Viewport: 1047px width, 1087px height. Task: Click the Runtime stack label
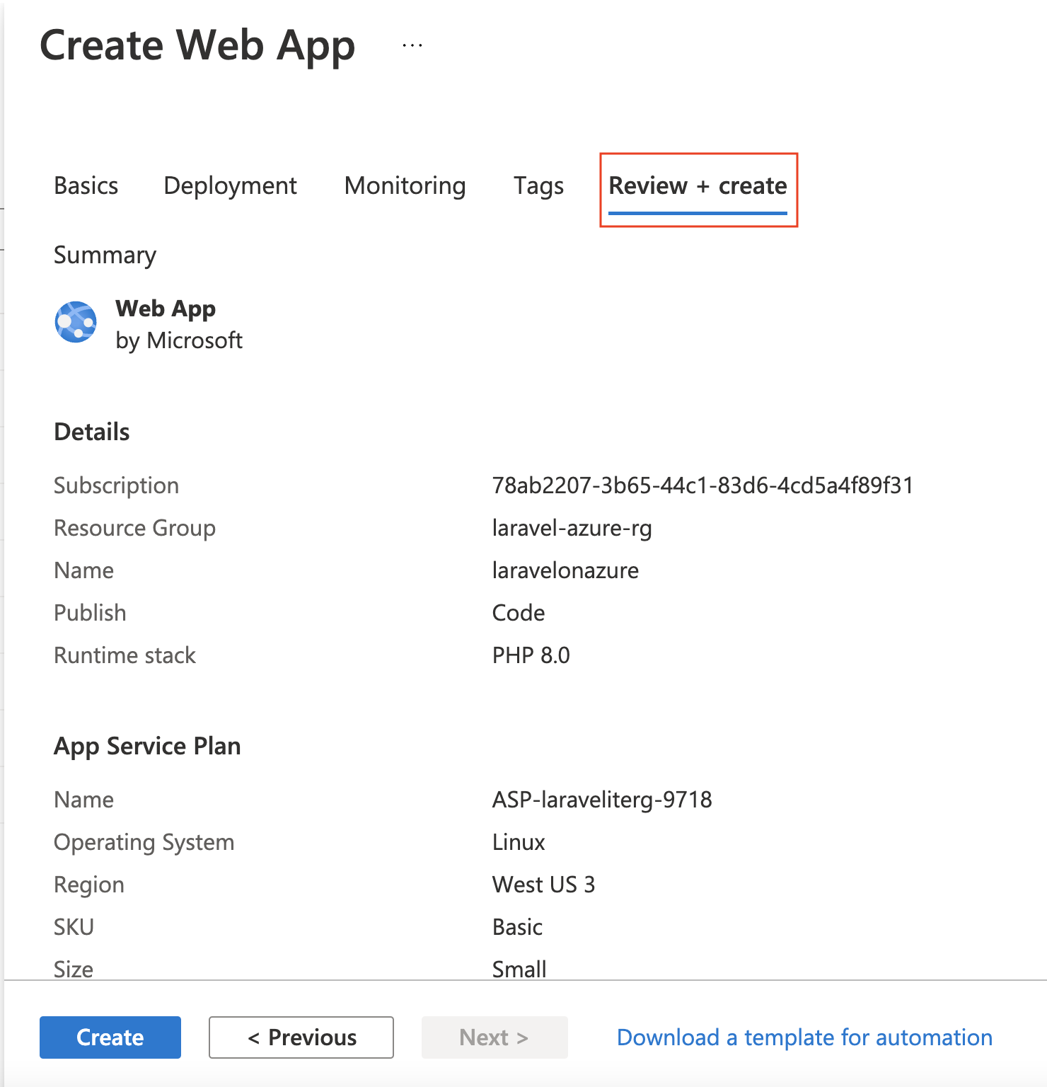[125, 655]
